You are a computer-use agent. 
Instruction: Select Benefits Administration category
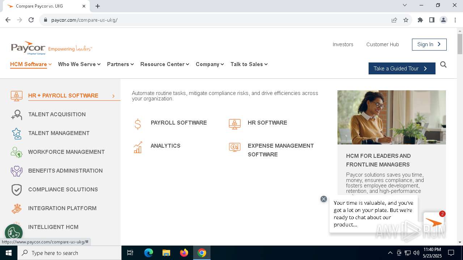tap(65, 171)
